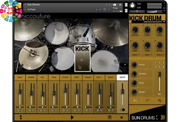Click the Decay knob
The width and height of the screenshot is (180, 122).
pyautogui.click(x=134, y=92)
